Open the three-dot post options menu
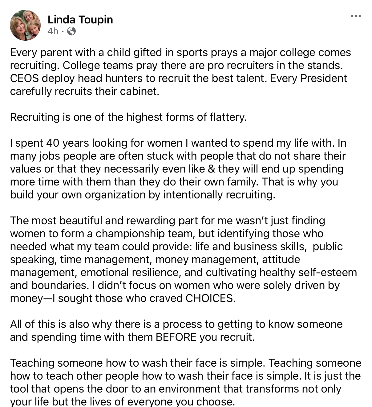Screen dimensions: 372x407 pyautogui.click(x=356, y=16)
